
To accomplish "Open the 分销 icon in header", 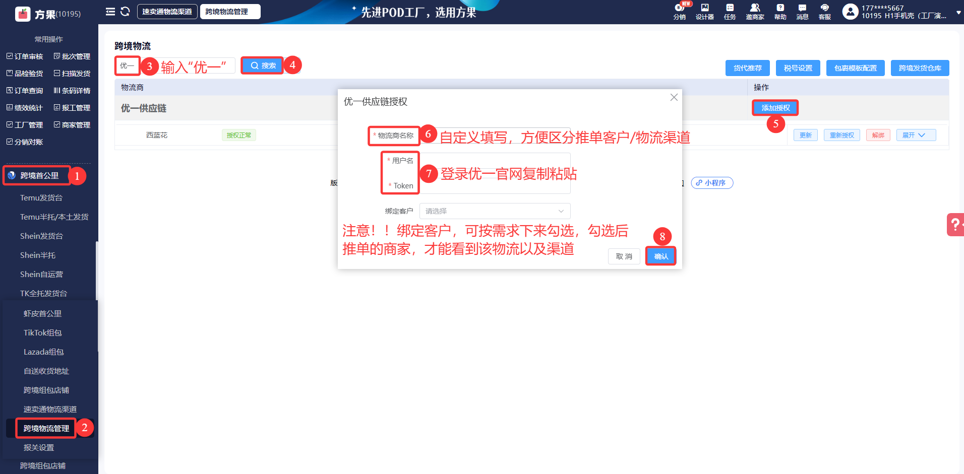I will [x=680, y=12].
